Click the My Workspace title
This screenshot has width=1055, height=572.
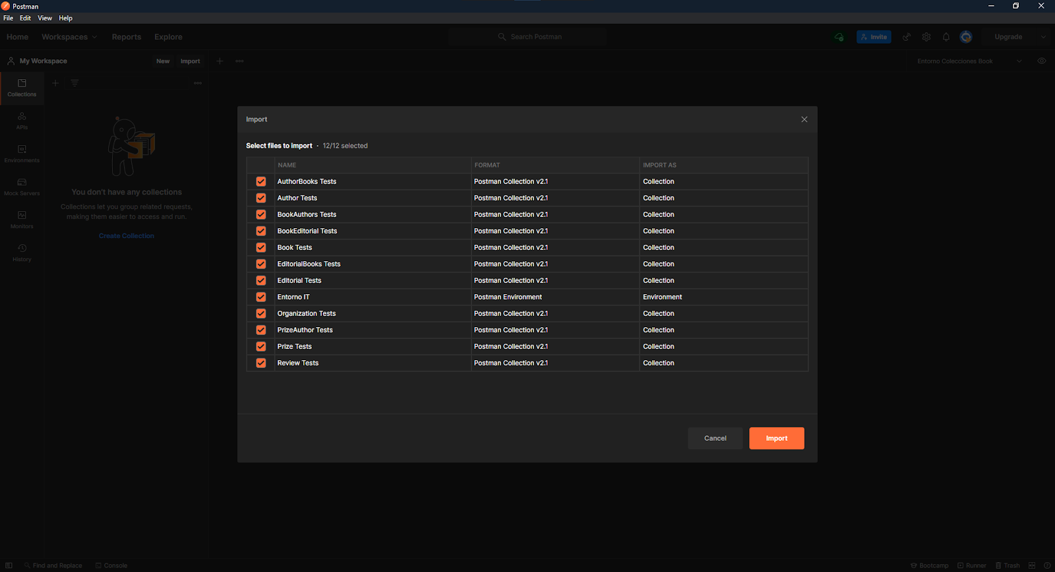point(44,61)
